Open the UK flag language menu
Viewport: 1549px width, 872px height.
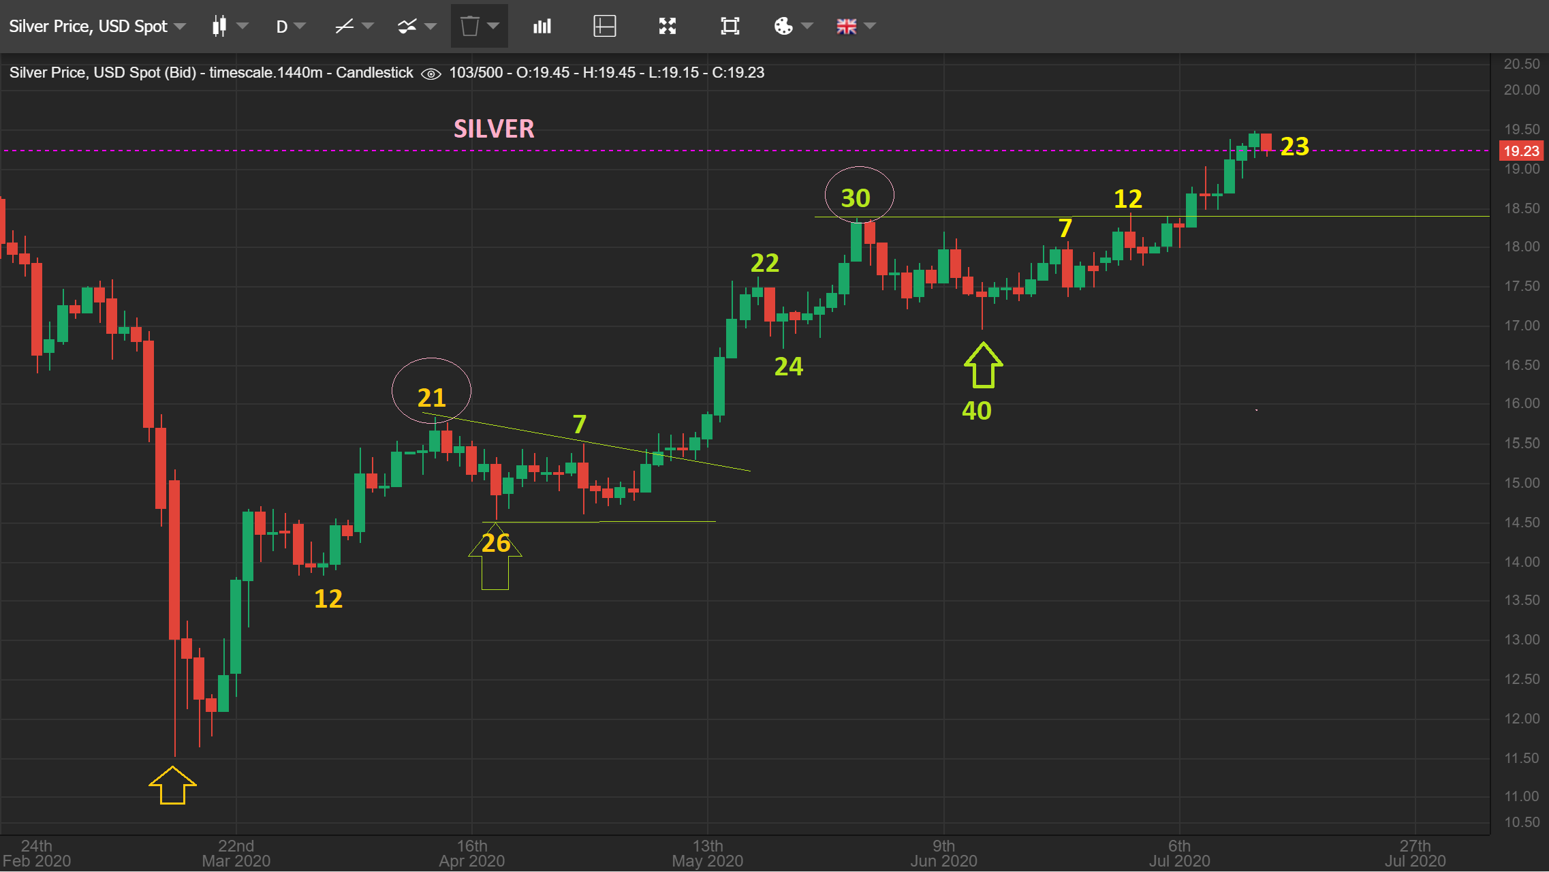point(847,27)
